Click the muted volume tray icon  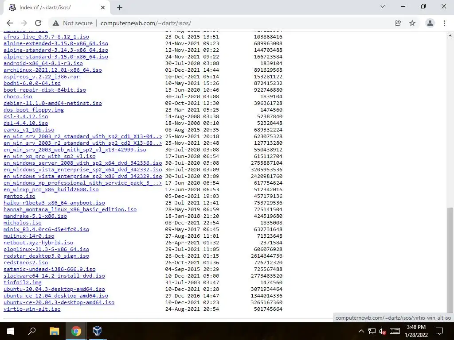(x=383, y=331)
